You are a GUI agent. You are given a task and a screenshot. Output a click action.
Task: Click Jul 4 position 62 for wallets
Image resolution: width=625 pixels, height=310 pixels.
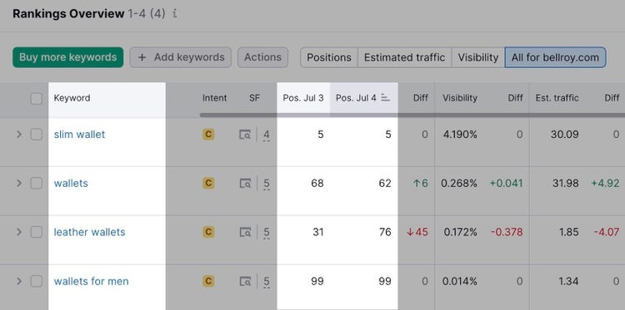click(385, 183)
